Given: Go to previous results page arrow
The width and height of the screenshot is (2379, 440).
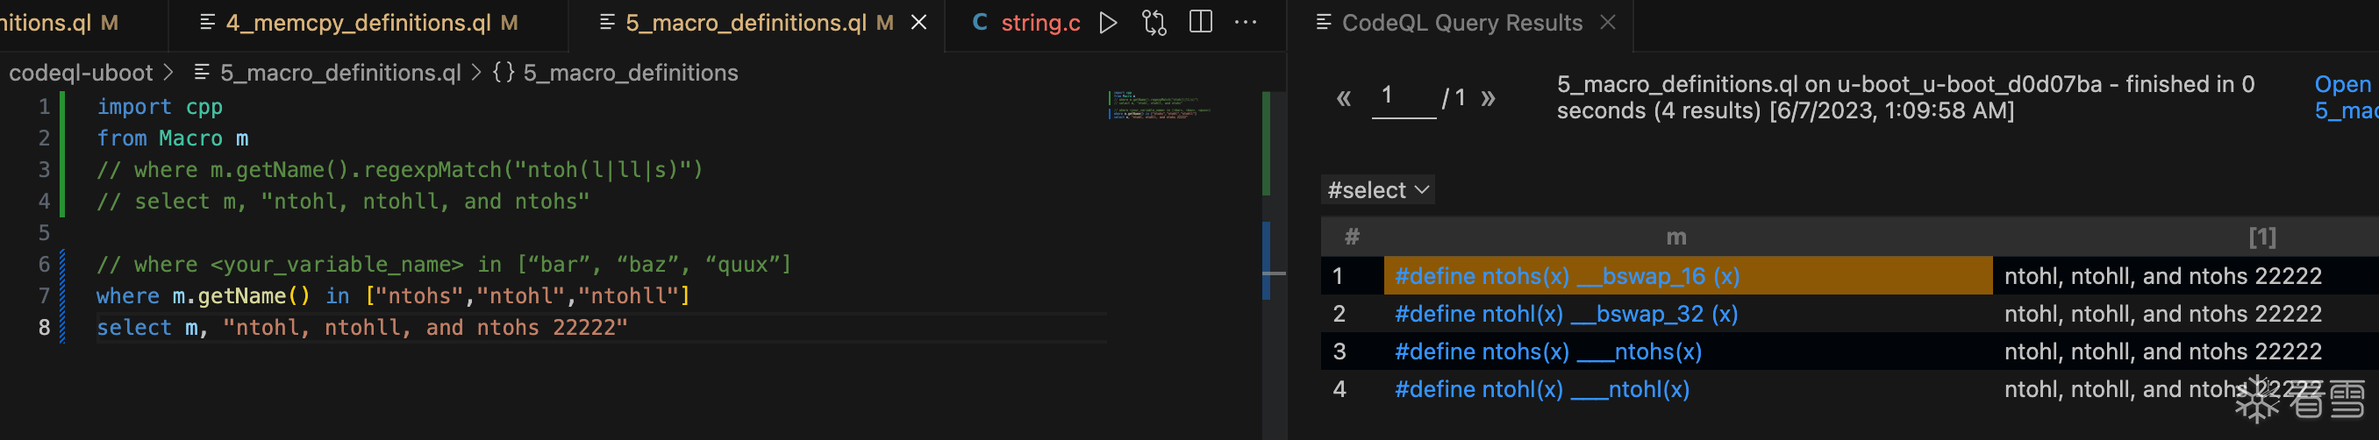Looking at the screenshot, I should pos(1344,98).
